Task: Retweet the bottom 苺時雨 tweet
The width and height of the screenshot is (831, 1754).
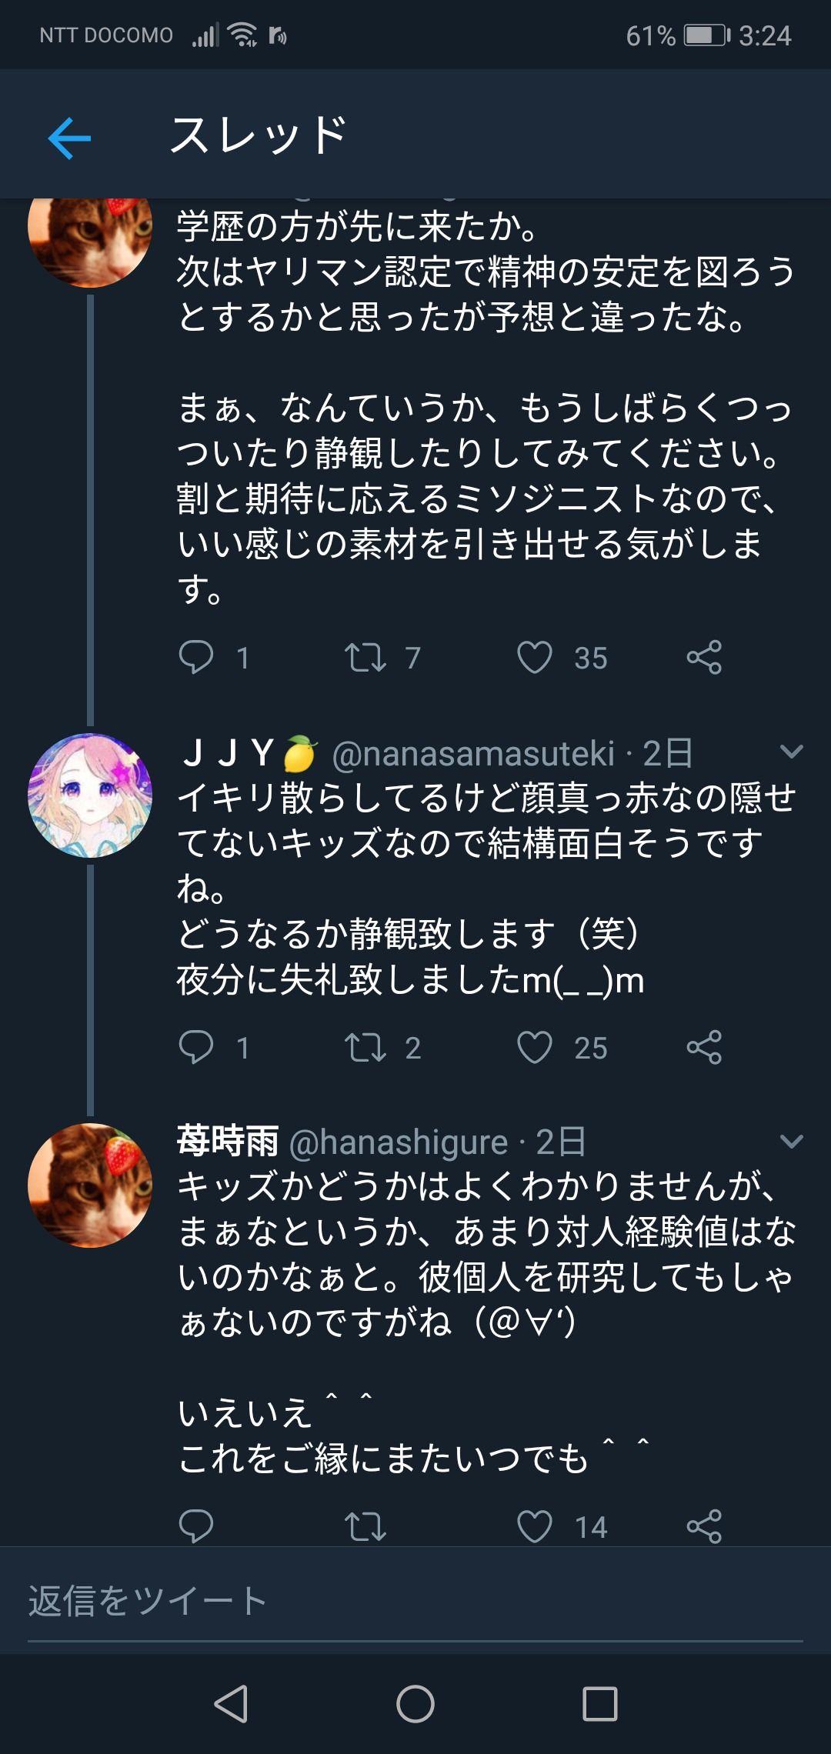Action: tap(365, 1526)
